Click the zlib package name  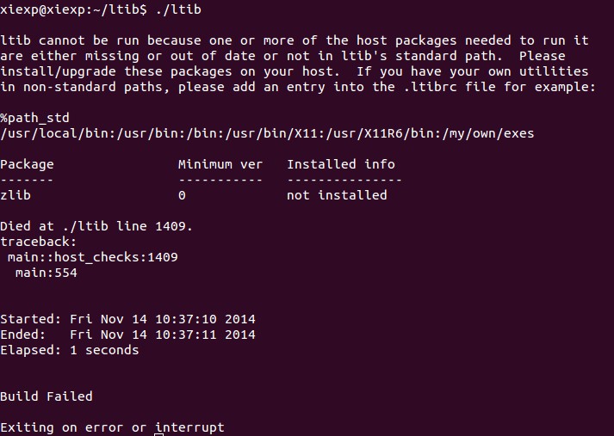(x=16, y=195)
